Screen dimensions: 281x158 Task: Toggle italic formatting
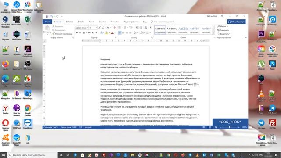(80, 32)
